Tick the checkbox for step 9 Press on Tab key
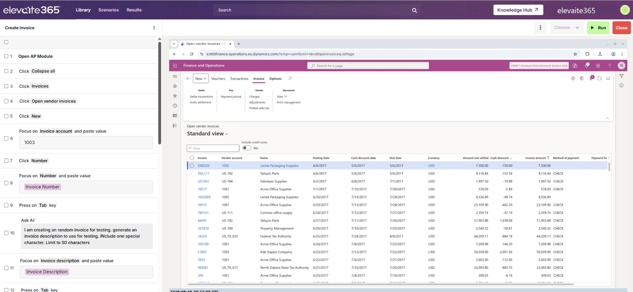 6,205
